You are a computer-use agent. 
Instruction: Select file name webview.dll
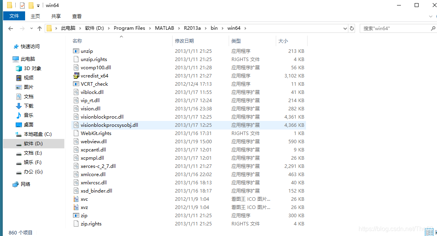click(94, 142)
